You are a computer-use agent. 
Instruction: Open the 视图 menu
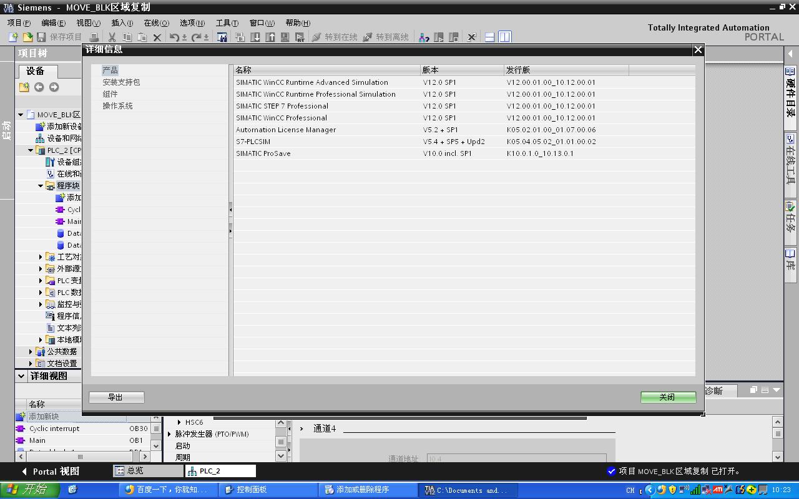click(88, 22)
